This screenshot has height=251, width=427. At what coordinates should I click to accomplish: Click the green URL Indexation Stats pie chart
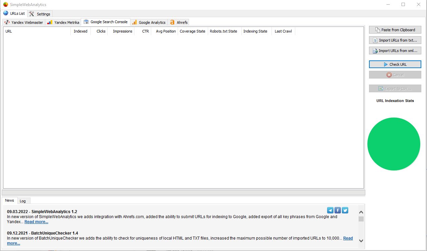tap(394, 144)
